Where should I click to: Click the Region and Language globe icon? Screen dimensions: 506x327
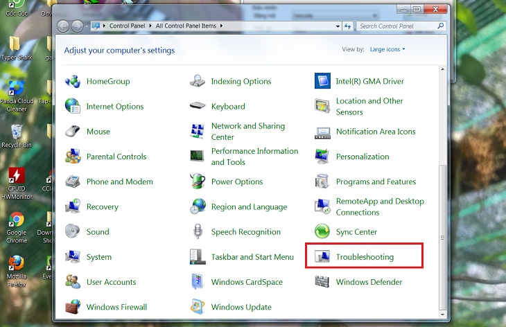pos(198,207)
